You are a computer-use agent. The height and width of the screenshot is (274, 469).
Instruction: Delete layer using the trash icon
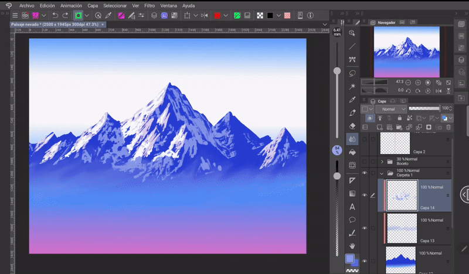(x=449, y=127)
